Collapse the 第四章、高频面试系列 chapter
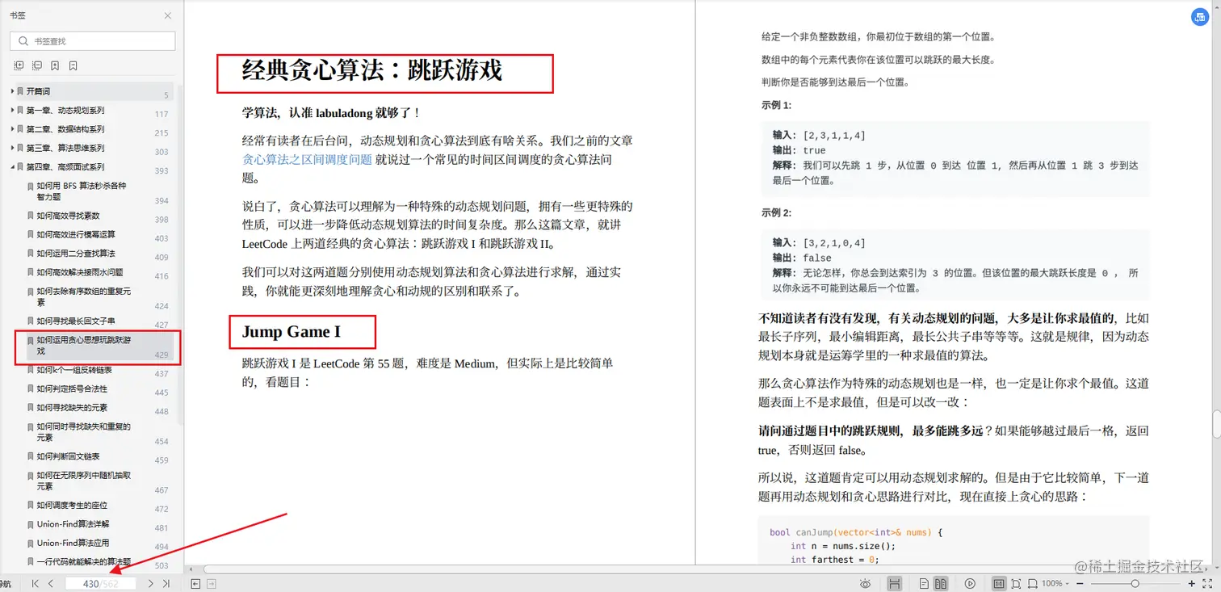Viewport: 1221px width, 592px height. tap(11, 167)
